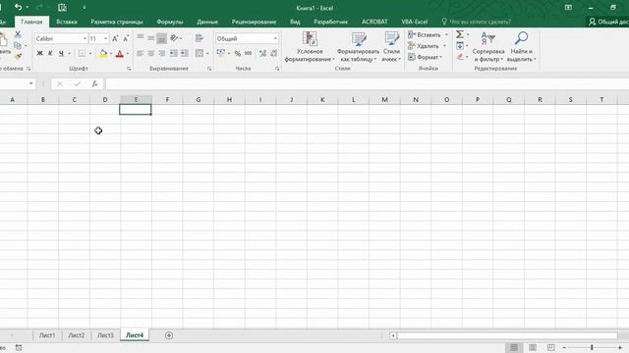The width and height of the screenshot is (629, 353).
Task: Toggle Bold (Ж) formatting
Action: pos(39,53)
